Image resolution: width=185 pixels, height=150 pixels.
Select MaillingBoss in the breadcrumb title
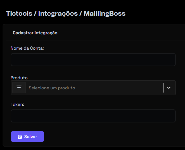click(105, 13)
